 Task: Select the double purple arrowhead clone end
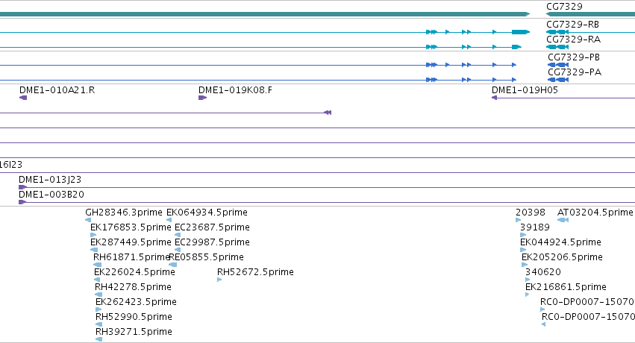(x=328, y=113)
